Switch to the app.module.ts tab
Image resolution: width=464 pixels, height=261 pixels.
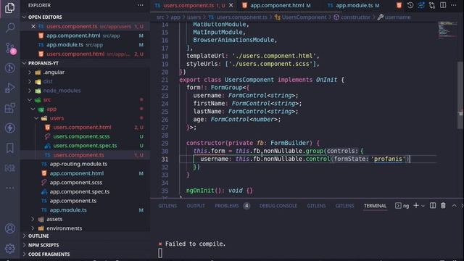coord(353,5)
